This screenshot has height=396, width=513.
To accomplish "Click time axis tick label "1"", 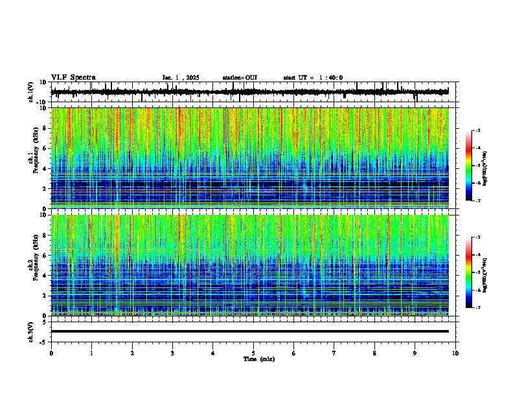I will click(x=91, y=353).
